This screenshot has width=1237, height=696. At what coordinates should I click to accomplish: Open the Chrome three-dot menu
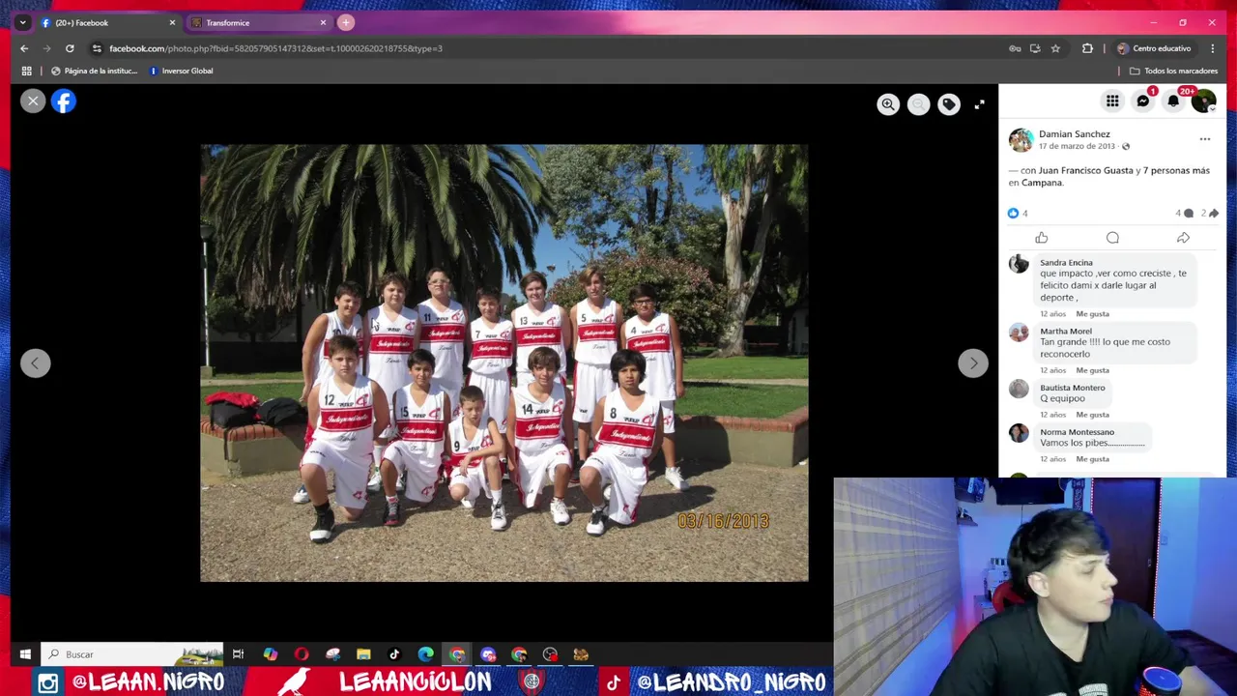(1213, 48)
